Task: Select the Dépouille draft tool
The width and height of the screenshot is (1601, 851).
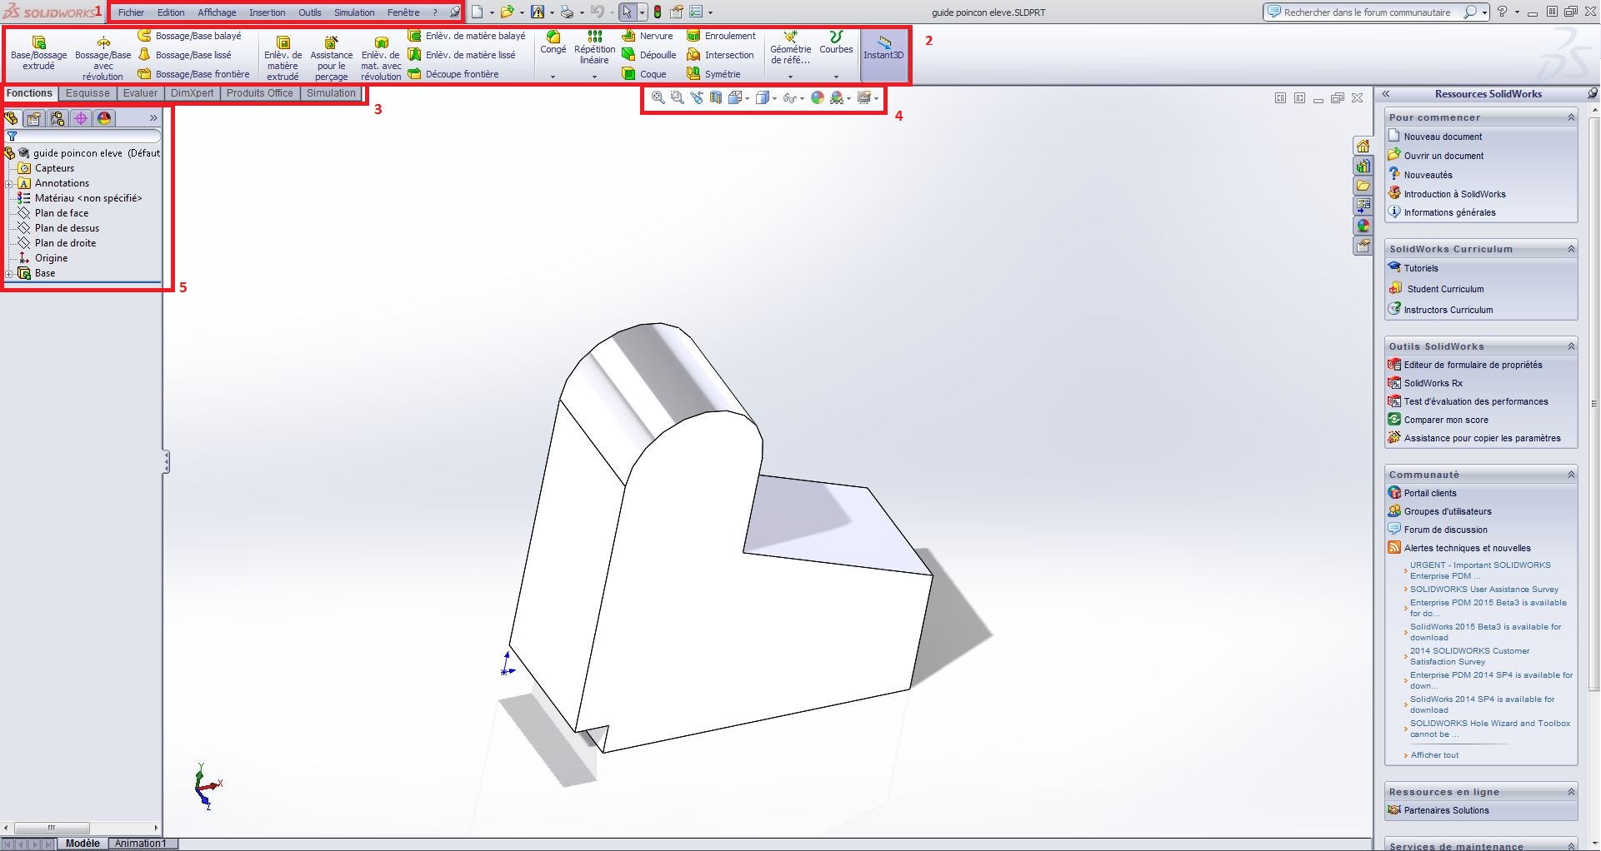Action: pyautogui.click(x=649, y=55)
